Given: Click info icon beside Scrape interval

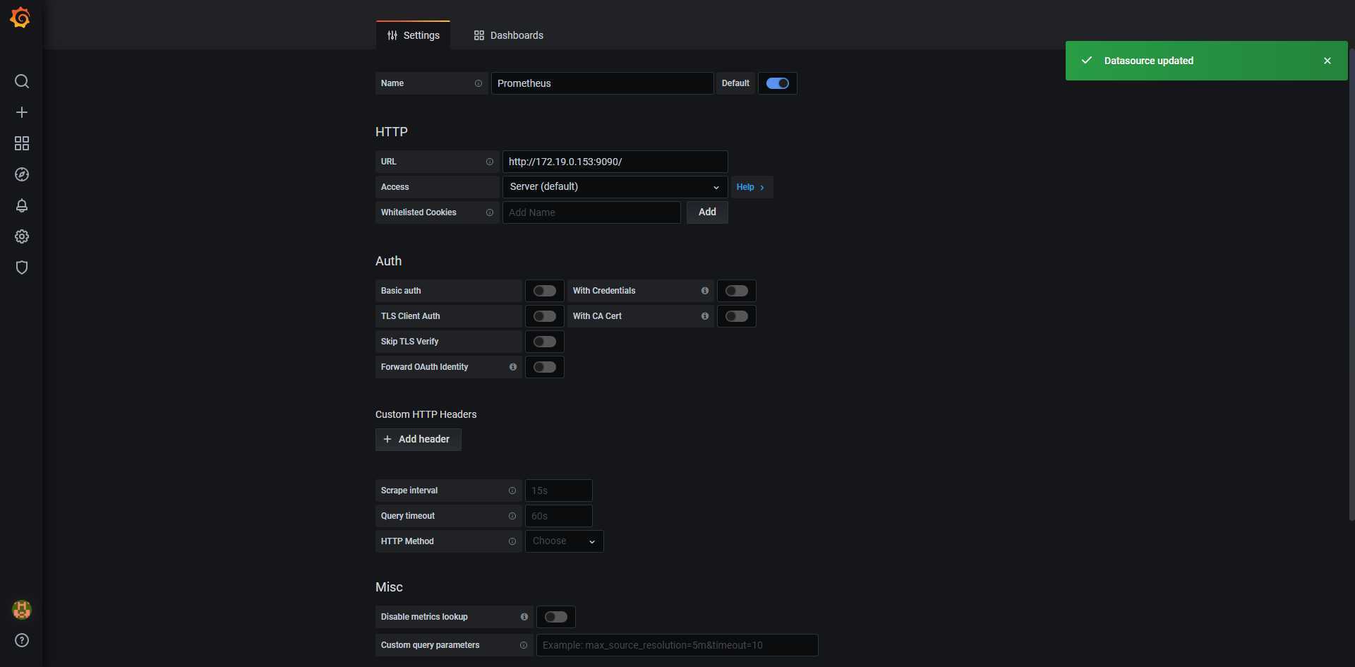Looking at the screenshot, I should [x=512, y=491].
